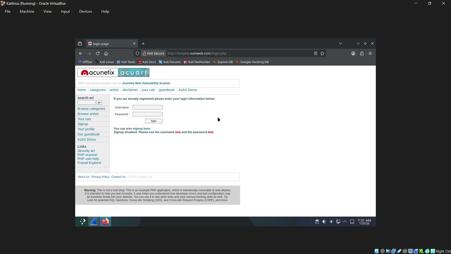Expand the list all tabs dropdown
Screen dimensions: 451x254
340,43
